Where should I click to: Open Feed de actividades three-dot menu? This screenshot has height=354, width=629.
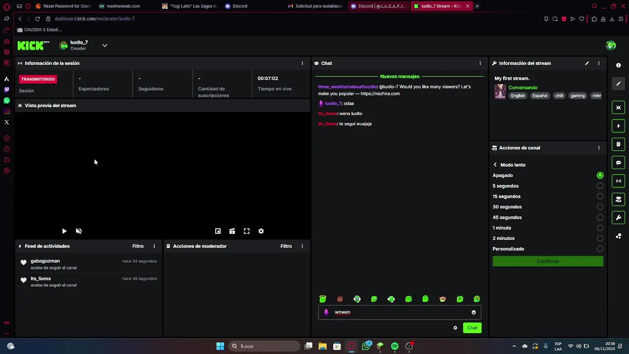click(154, 246)
